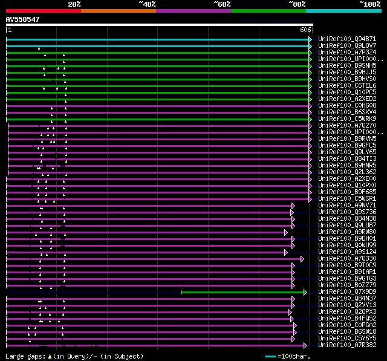This screenshot has height=361, width=387.
Task: Select the UniRef100_Q10PC5 label
Action: point(347,93)
